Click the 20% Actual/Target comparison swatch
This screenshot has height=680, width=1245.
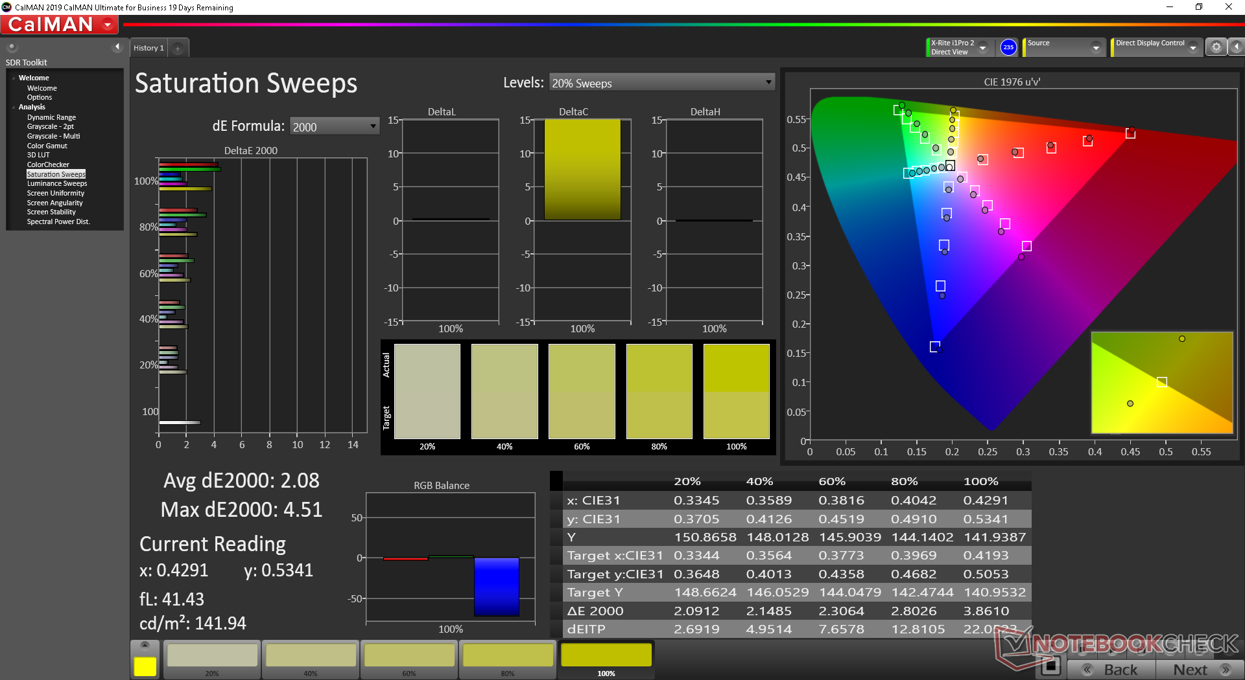coord(427,391)
